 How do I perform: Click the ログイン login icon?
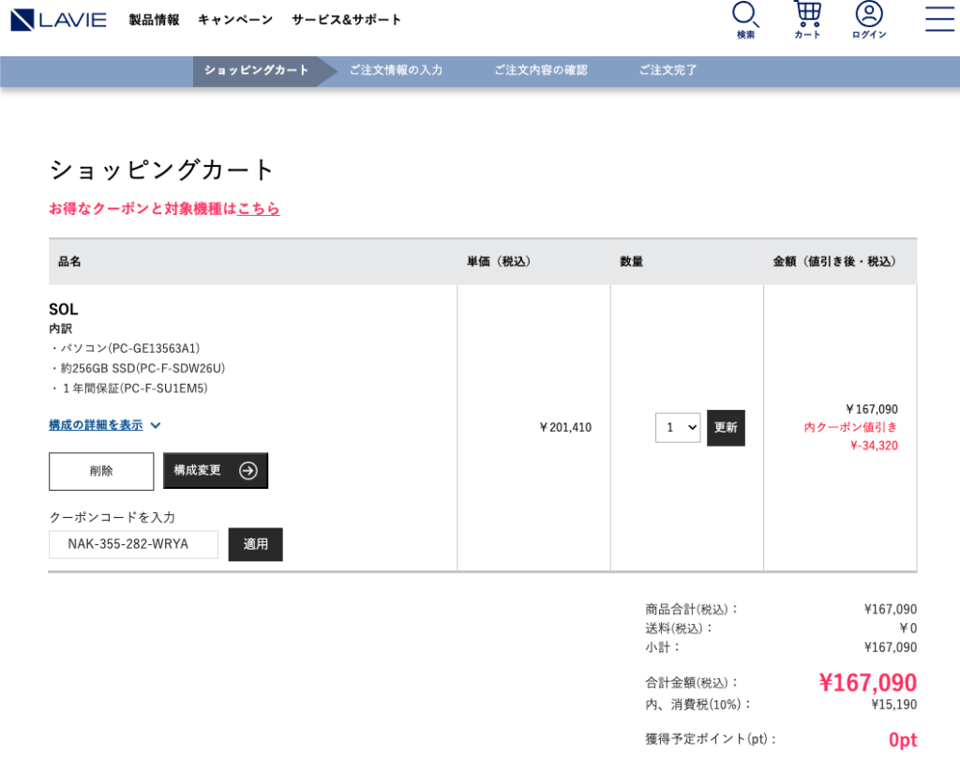click(869, 20)
